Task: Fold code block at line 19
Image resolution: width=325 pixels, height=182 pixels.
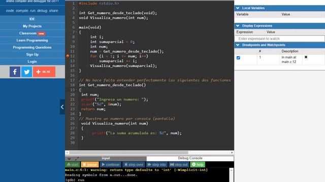Action: [x=76, y=90]
